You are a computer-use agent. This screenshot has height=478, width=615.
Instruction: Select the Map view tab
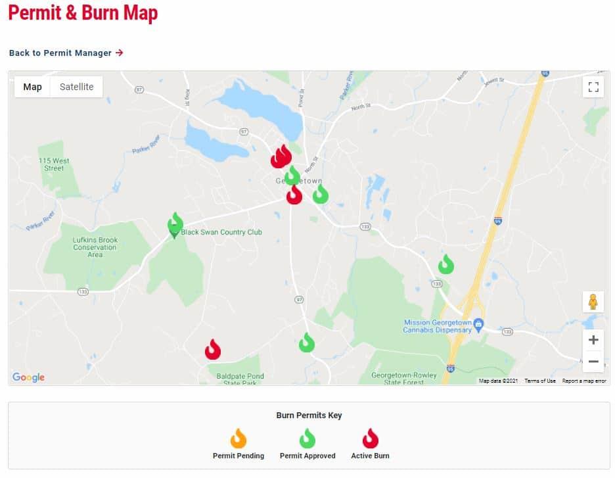tap(33, 87)
